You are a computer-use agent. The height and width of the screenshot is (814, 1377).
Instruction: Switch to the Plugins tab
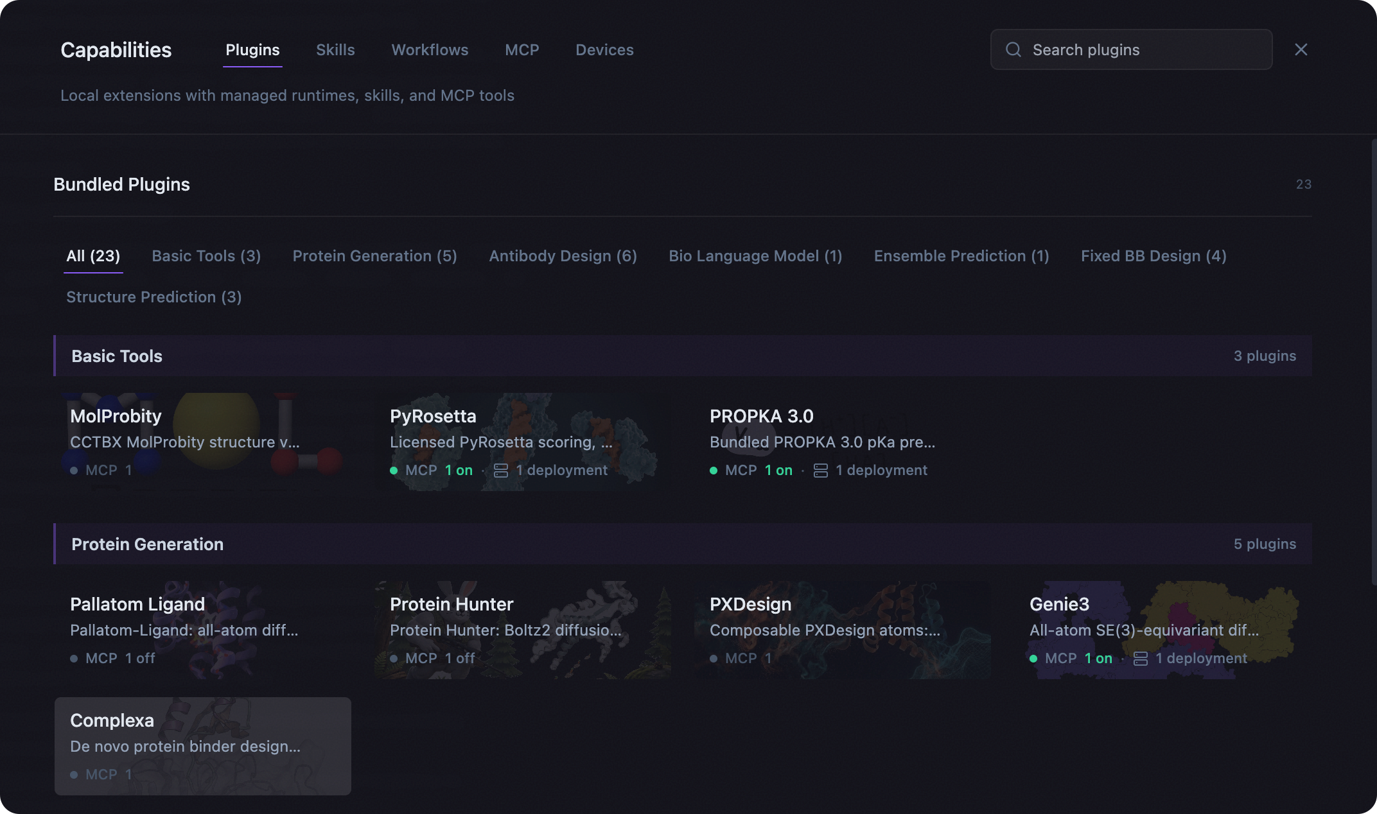pyautogui.click(x=252, y=50)
